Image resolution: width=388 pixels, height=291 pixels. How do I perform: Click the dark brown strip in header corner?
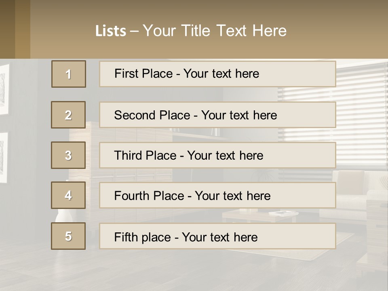pos(15,29)
